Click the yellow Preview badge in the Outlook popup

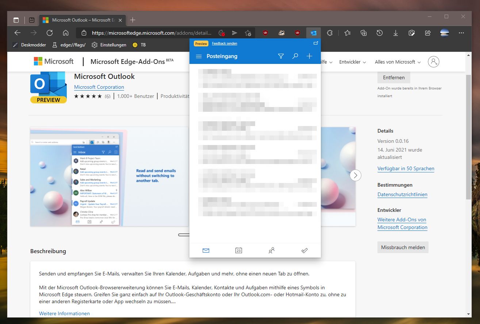click(x=201, y=43)
